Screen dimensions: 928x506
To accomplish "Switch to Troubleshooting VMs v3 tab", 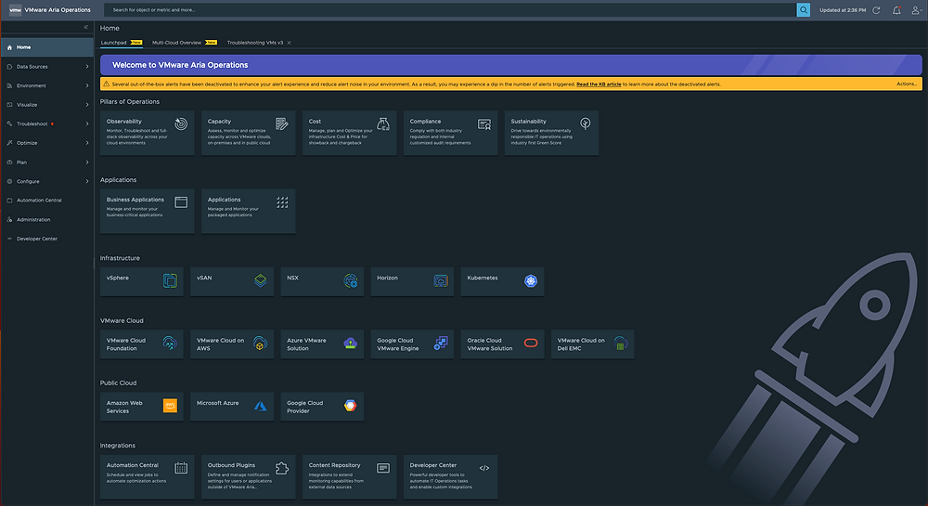I will pyautogui.click(x=255, y=43).
